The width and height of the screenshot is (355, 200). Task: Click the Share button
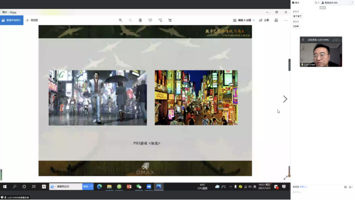[264, 20]
